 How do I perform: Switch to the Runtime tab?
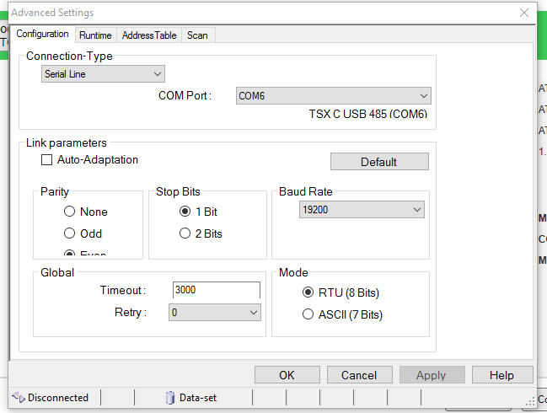95,35
